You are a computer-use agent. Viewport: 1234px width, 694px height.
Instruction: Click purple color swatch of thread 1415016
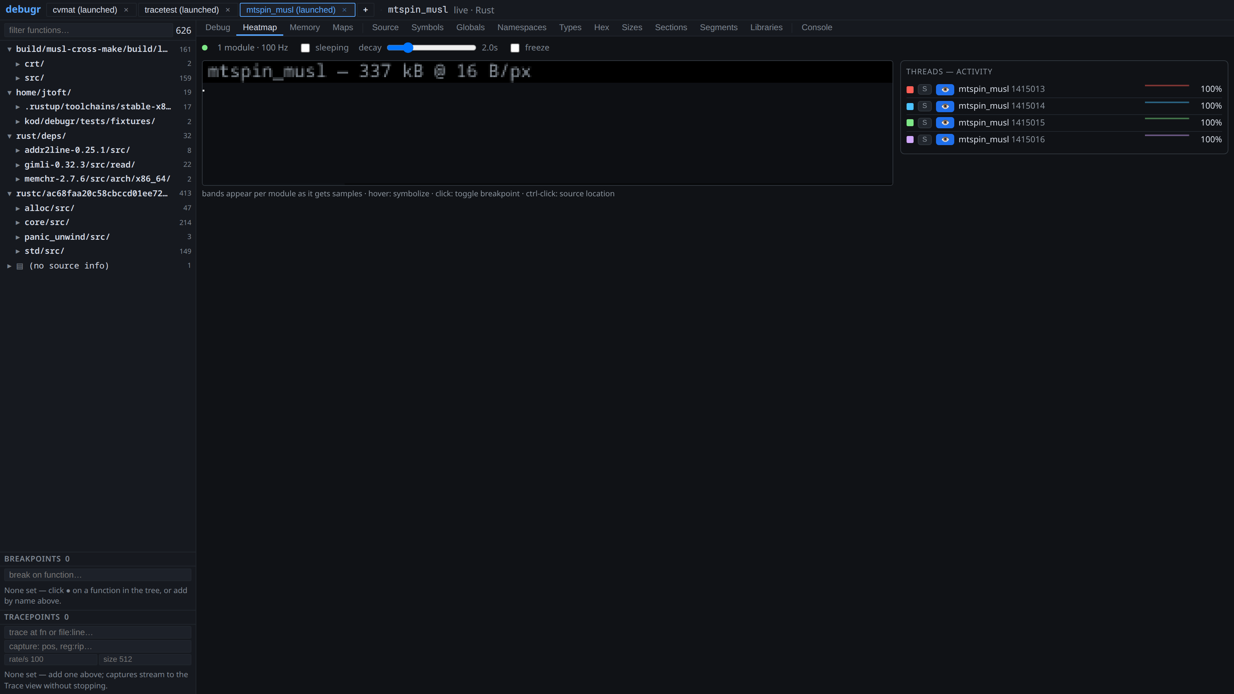coord(910,140)
